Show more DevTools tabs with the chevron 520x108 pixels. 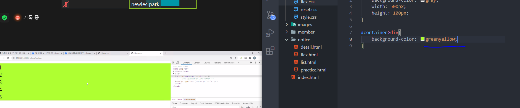click(x=238, y=62)
